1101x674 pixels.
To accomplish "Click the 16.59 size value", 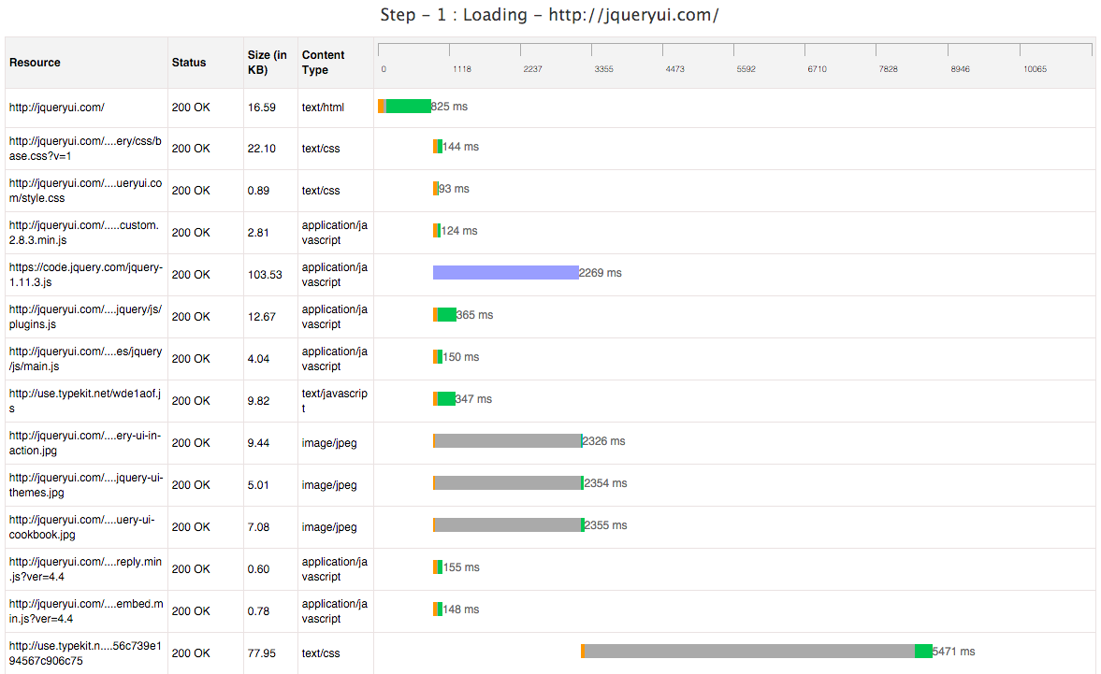I will 261,108.
